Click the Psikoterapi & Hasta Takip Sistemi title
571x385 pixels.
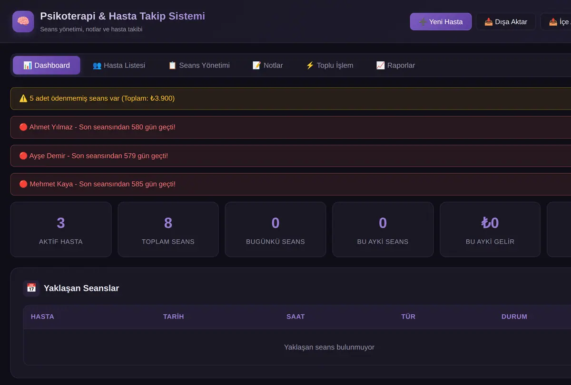[123, 16]
